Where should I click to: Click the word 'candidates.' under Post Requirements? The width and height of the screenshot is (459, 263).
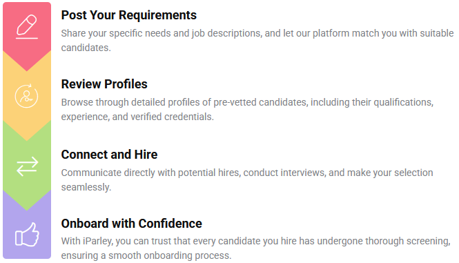click(86, 48)
